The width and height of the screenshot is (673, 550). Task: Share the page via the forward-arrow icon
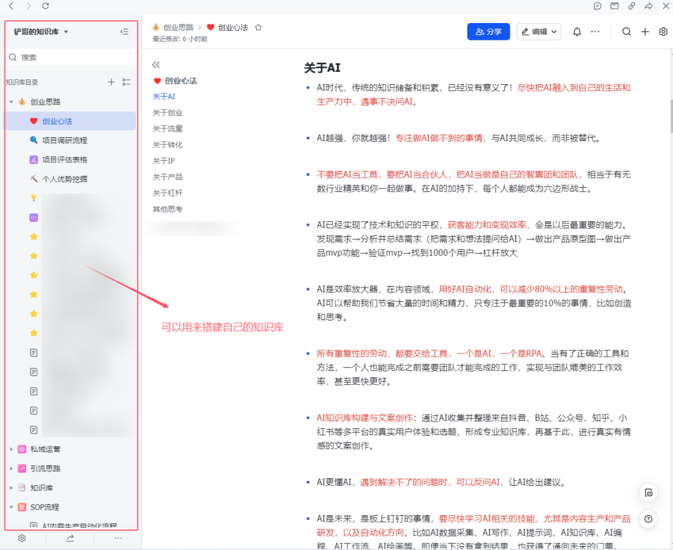[648, 6]
